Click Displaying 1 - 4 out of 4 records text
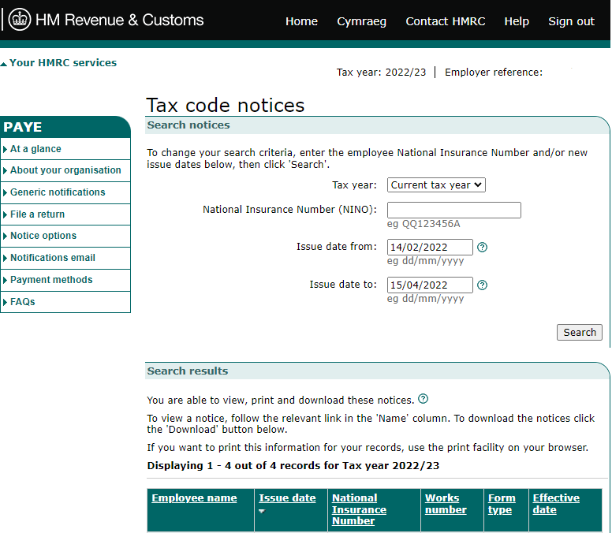The height and width of the screenshot is (533, 612). click(293, 466)
